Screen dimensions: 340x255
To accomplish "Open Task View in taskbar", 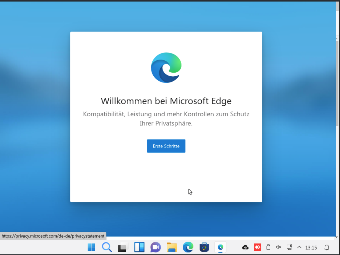I will coord(123,247).
